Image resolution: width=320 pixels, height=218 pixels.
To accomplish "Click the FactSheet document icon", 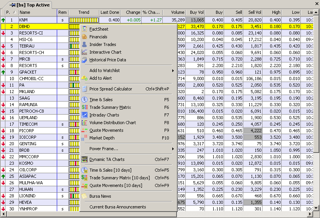I will coord(84,29).
